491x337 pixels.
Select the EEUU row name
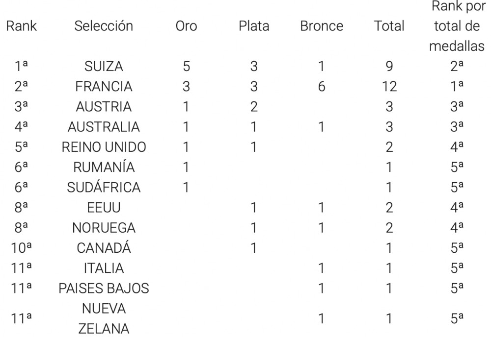pyautogui.click(x=104, y=208)
